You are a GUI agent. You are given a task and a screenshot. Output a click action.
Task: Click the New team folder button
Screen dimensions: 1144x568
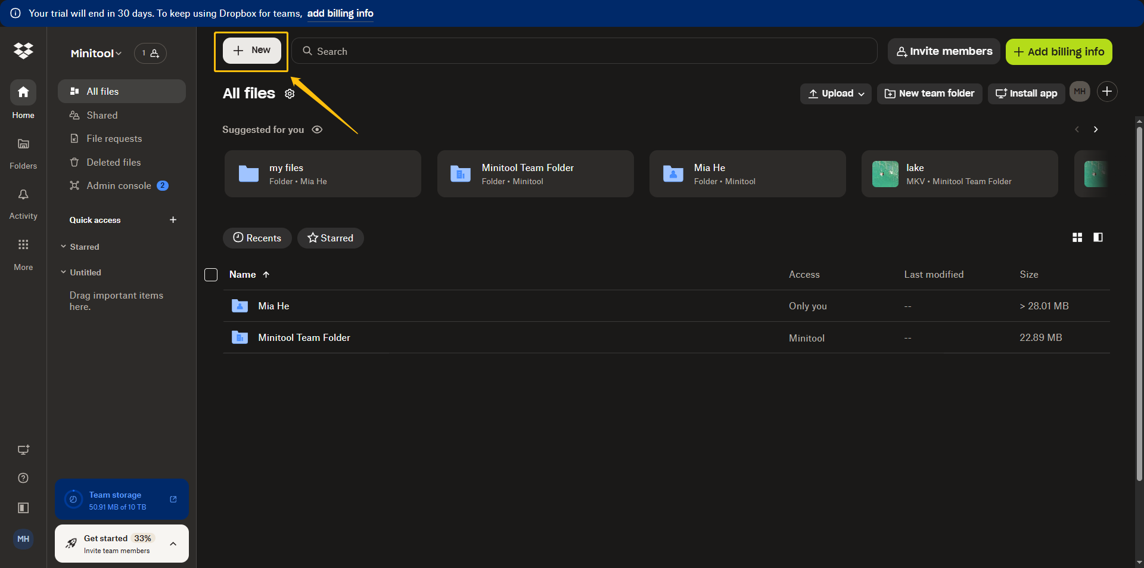[x=929, y=94]
